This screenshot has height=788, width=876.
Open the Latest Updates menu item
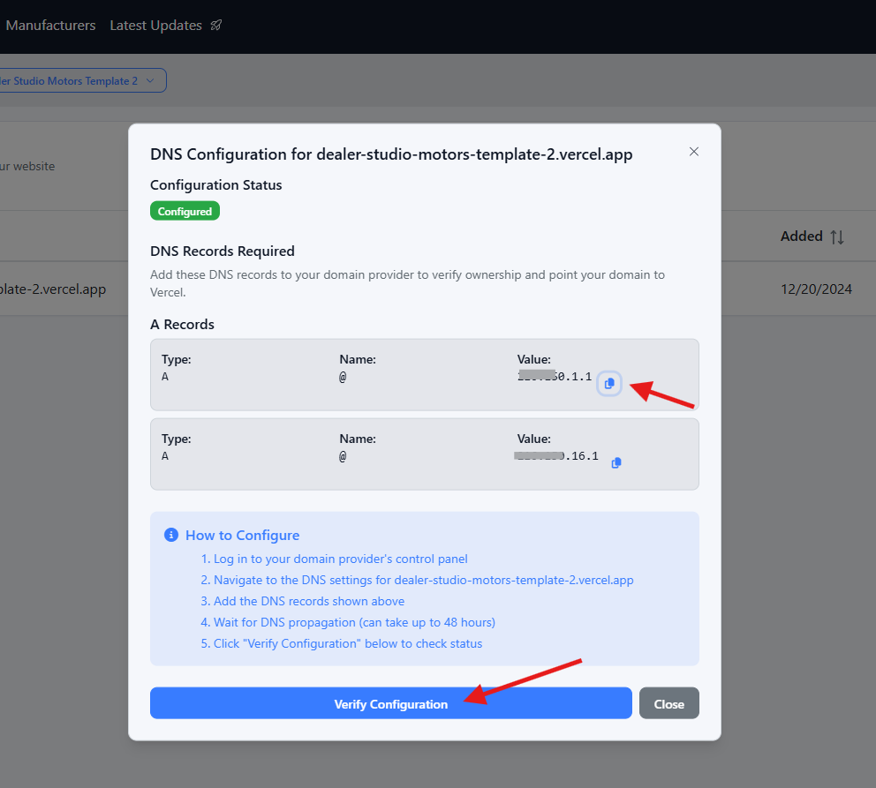tap(156, 26)
